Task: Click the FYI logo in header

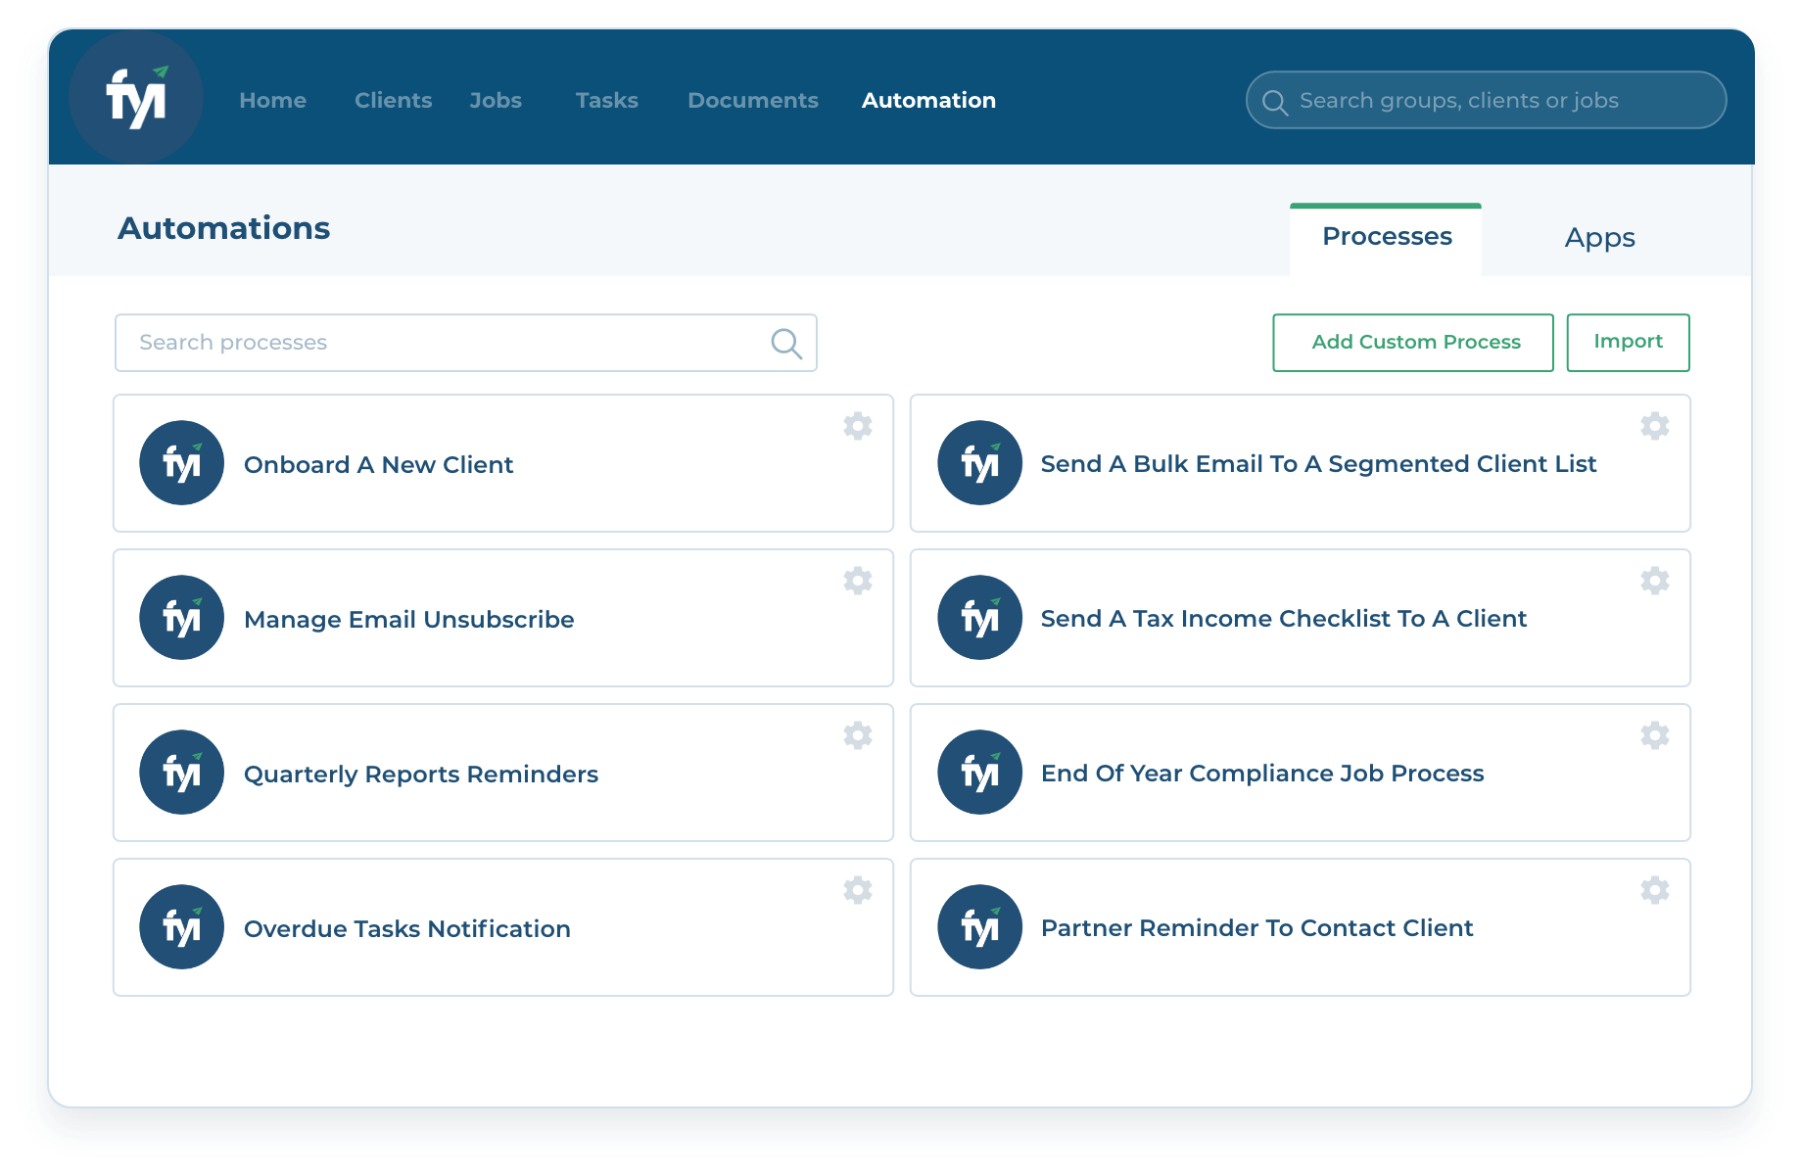Action: click(x=136, y=97)
